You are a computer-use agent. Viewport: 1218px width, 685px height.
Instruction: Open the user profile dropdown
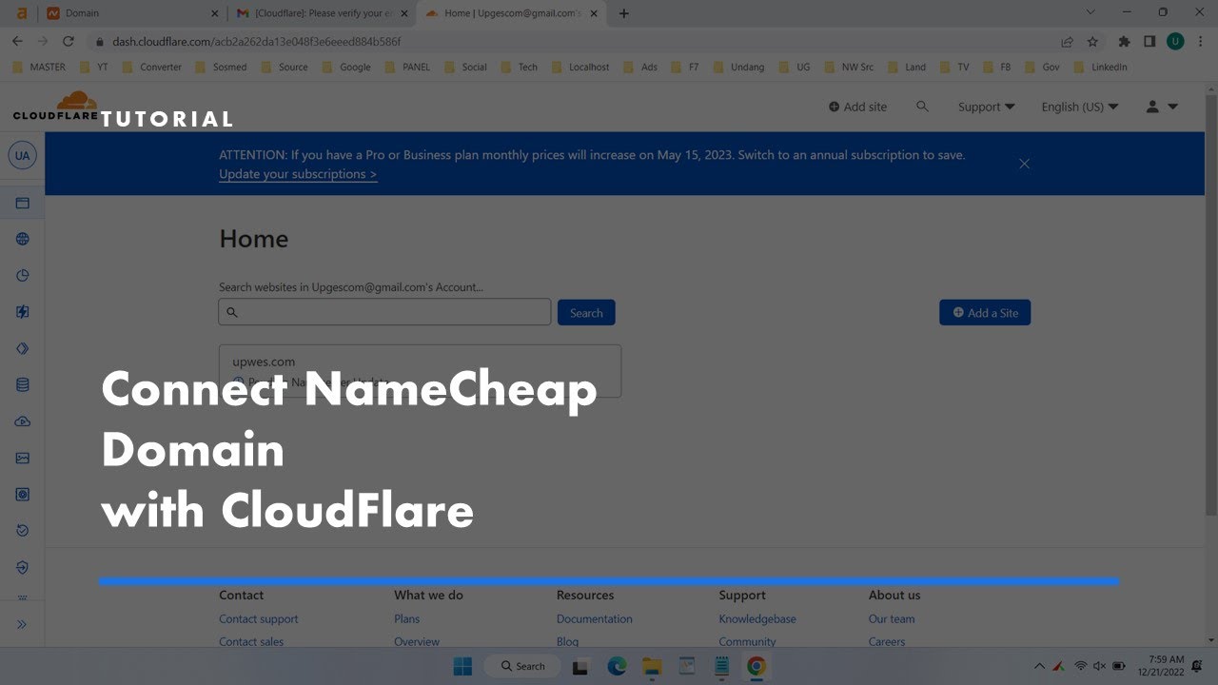click(x=1162, y=107)
